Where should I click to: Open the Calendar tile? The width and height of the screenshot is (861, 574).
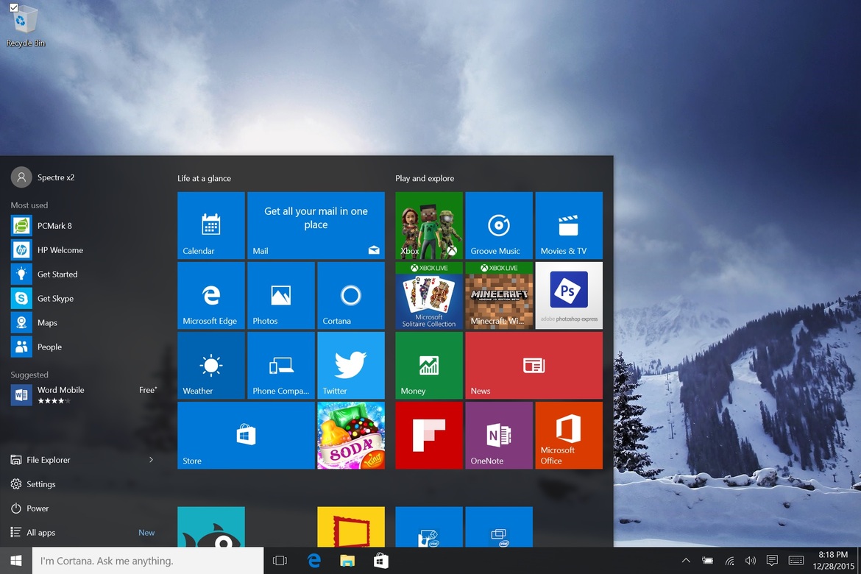pyautogui.click(x=211, y=225)
